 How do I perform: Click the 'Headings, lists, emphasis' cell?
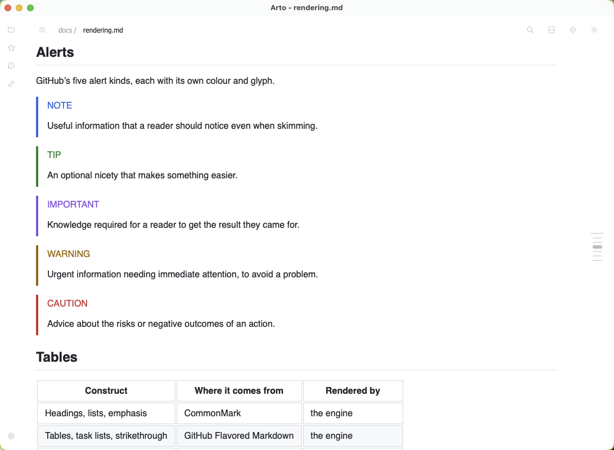tap(106, 413)
